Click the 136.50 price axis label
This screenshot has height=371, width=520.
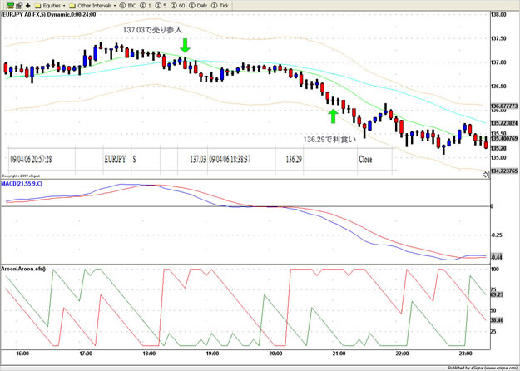tap(498, 87)
